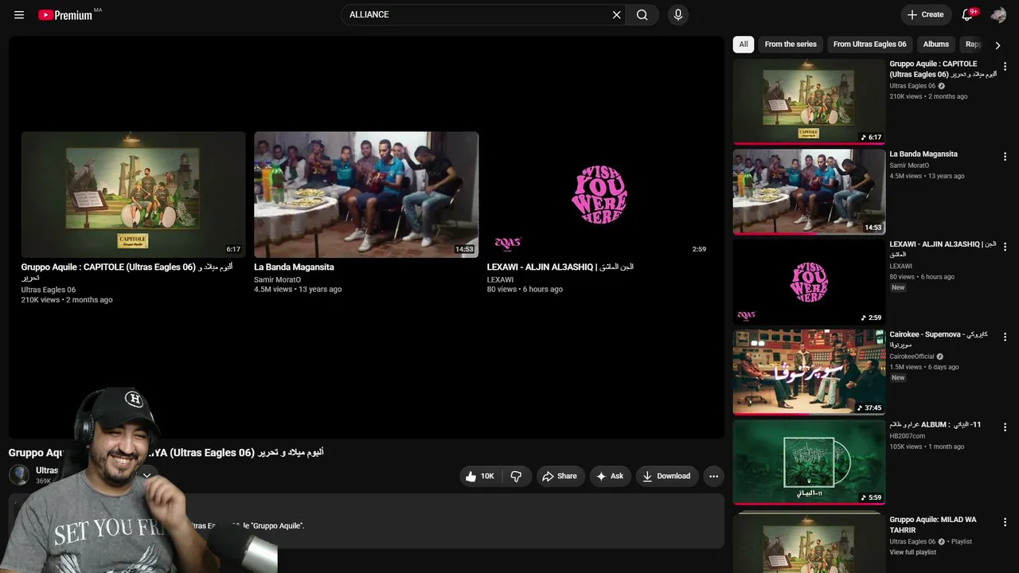Click sidebar title LEXAWI - ALJIN AL3ASHIQ
The height and width of the screenshot is (573, 1019).
[943, 249]
